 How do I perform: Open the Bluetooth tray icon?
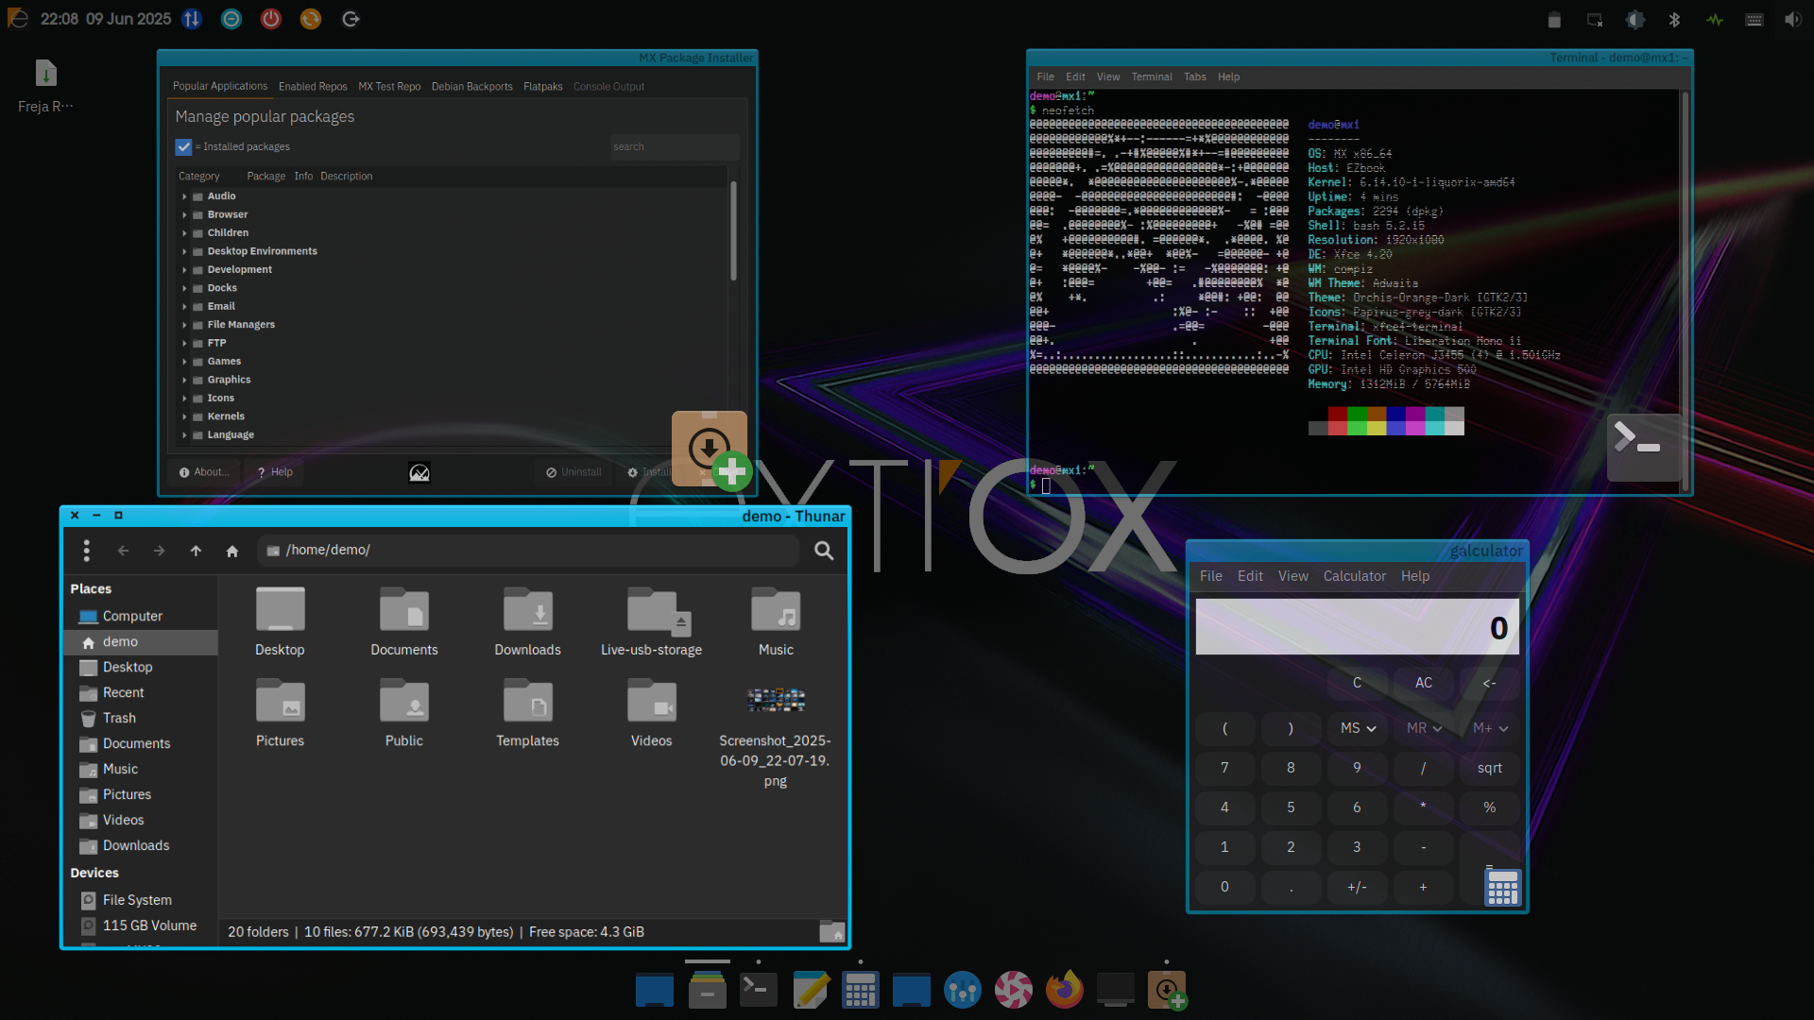coord(1674,19)
